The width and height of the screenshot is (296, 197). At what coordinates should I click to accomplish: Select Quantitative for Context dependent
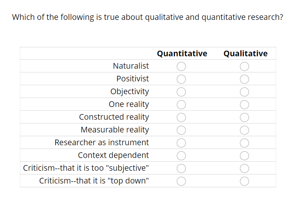coord(181,156)
